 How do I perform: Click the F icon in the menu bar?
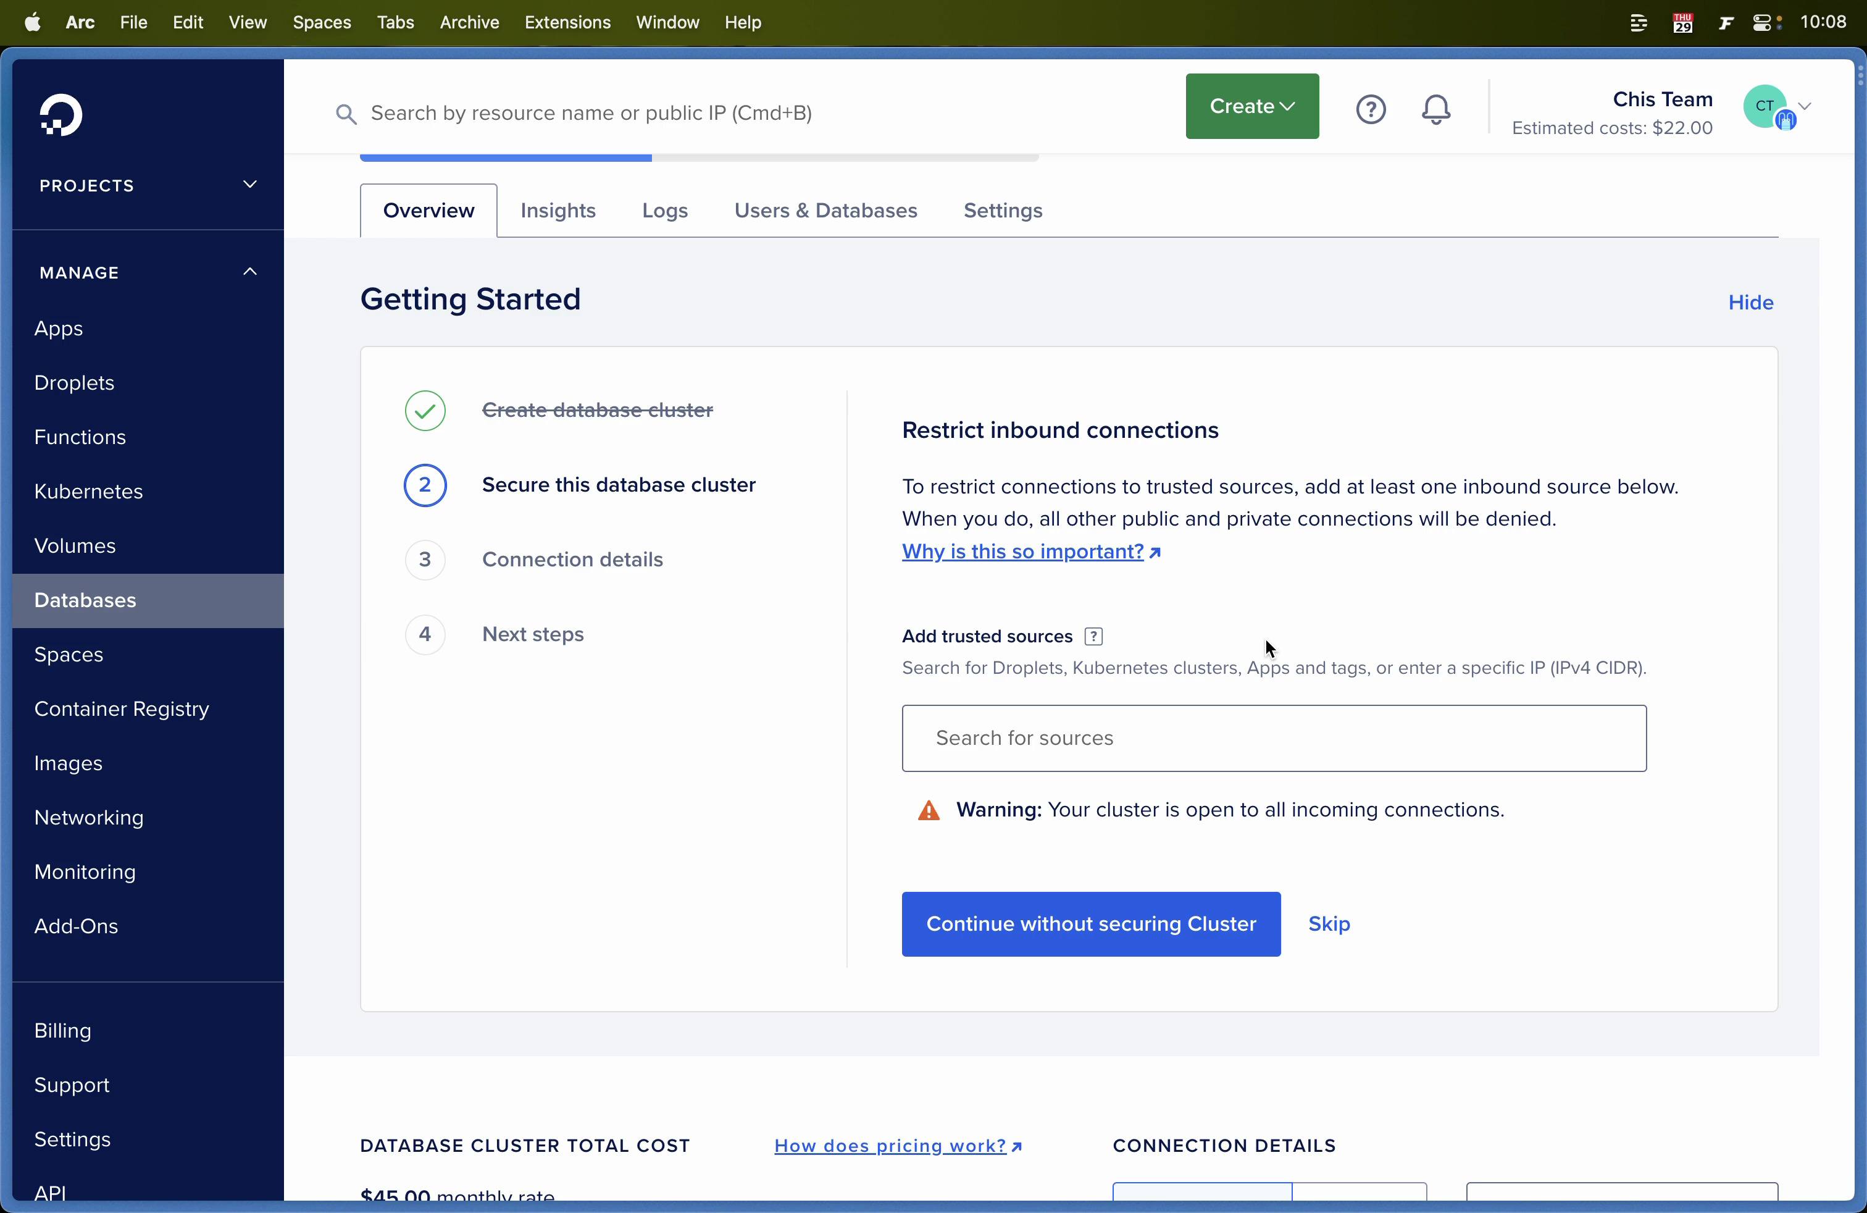pos(1727,22)
